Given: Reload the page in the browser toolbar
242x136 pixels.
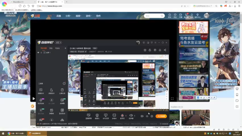Looking at the screenshot, I should (x=20, y=6).
